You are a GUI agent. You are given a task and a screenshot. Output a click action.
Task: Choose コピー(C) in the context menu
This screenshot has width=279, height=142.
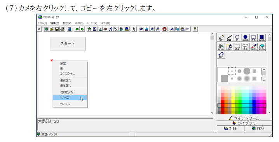(x=70, y=97)
